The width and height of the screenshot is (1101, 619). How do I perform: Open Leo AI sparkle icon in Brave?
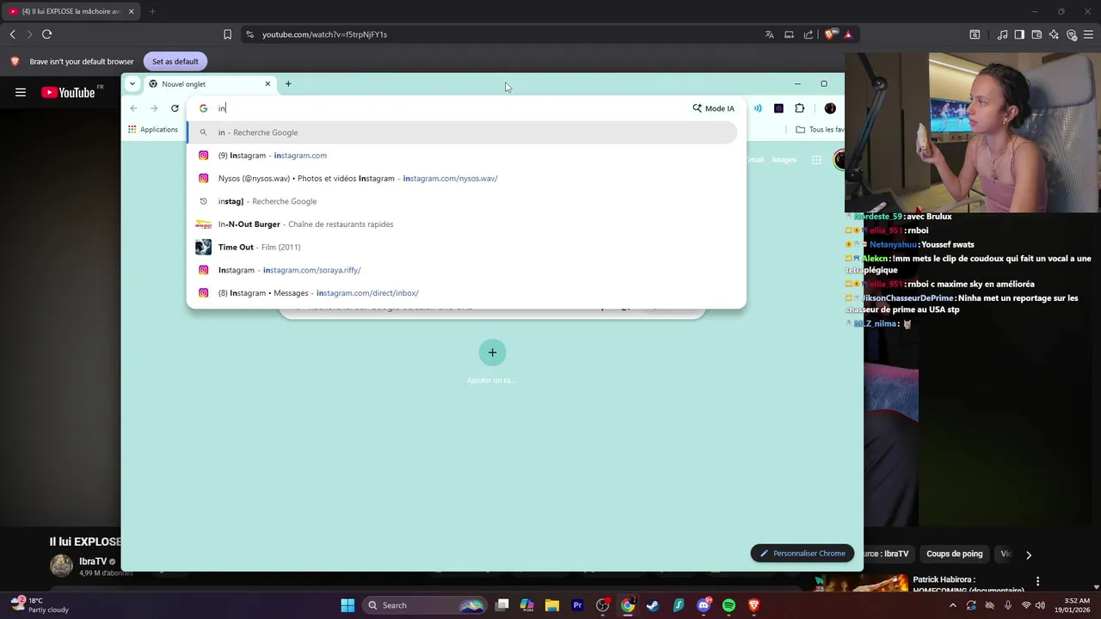(x=1054, y=34)
